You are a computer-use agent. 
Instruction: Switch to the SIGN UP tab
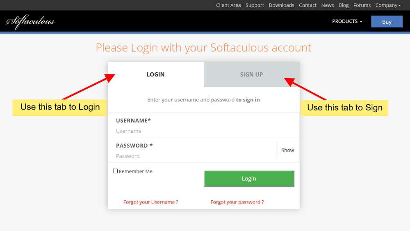(x=251, y=74)
